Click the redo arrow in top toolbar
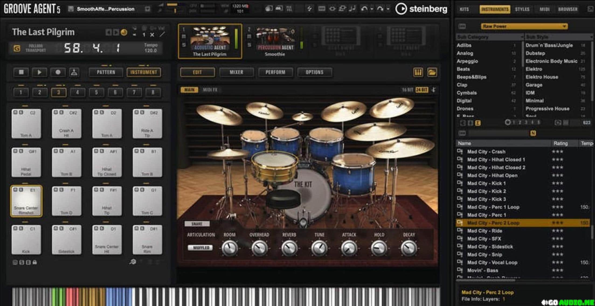This screenshot has width=595, height=306. 380,9
